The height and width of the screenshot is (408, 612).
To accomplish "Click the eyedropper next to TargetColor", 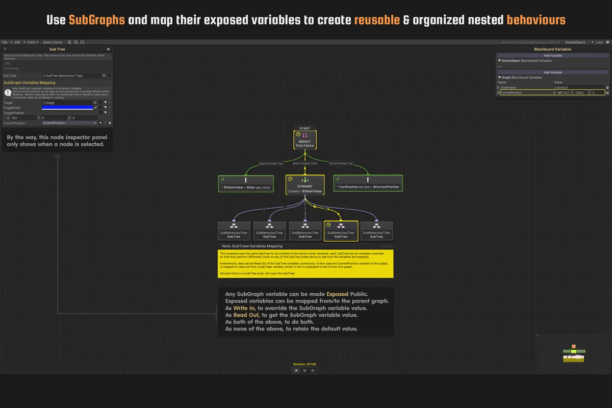I will [95, 108].
